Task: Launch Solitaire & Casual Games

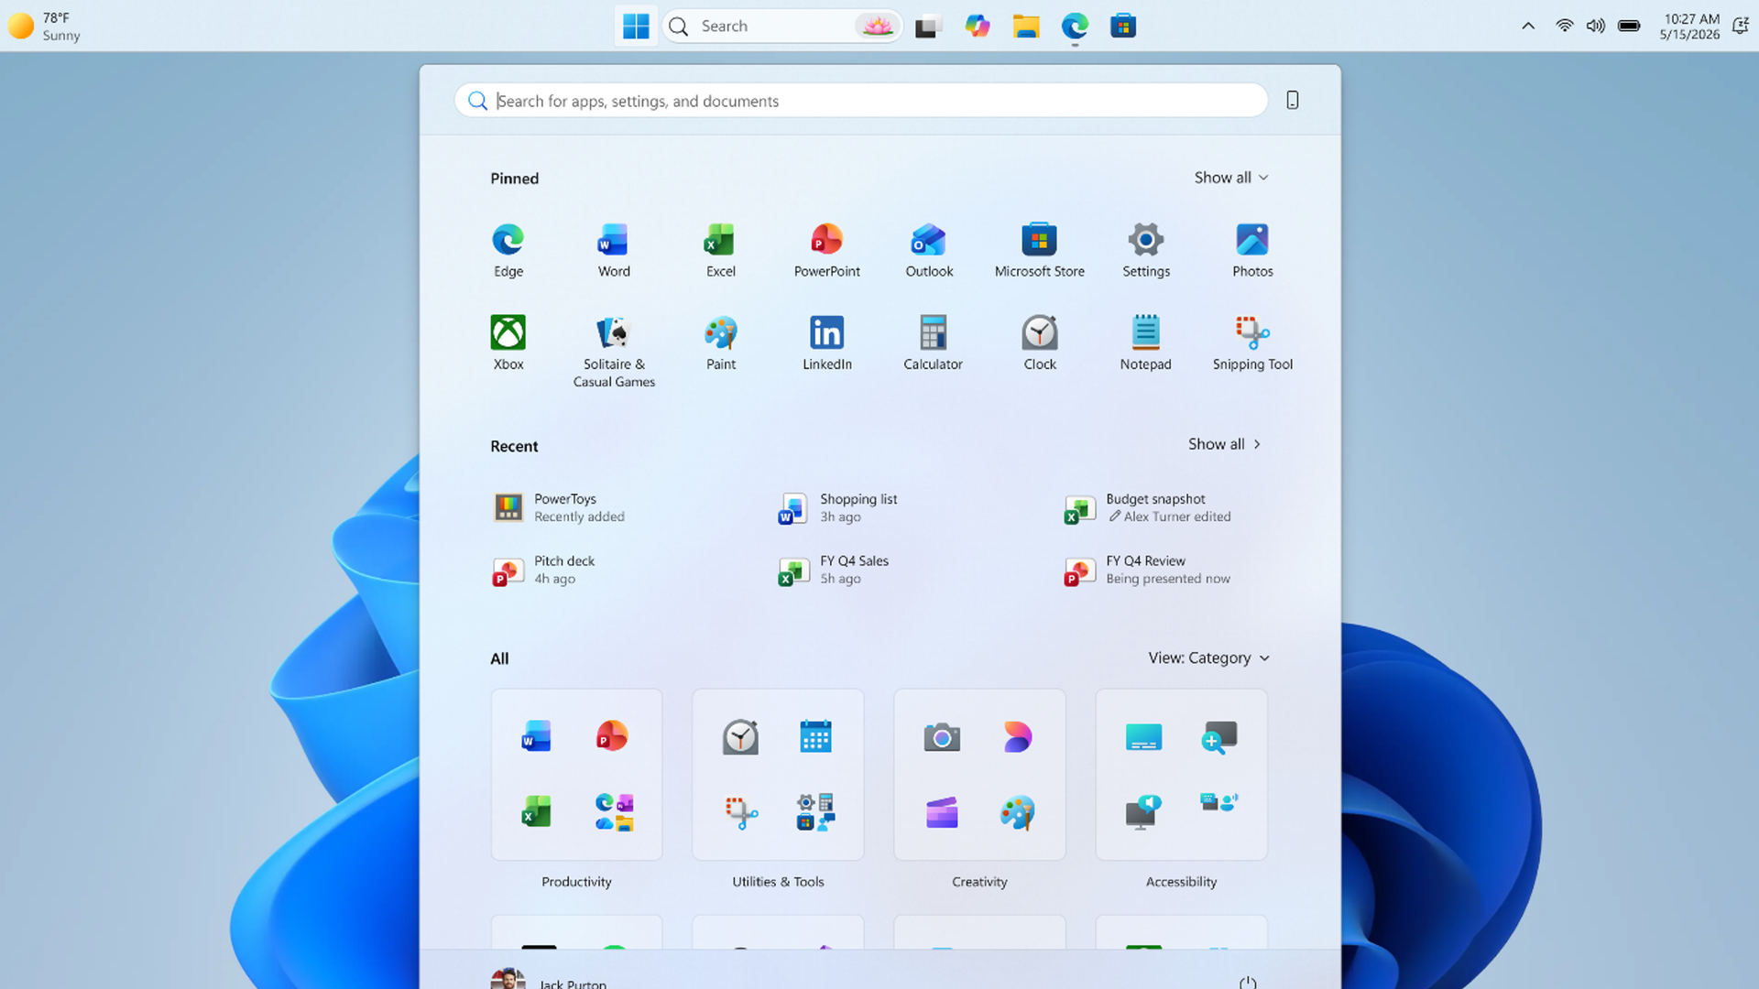Action: [614, 352]
